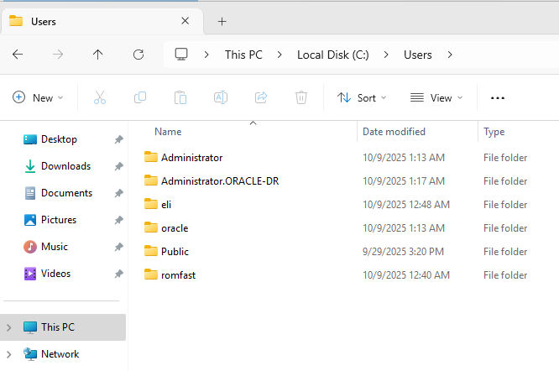Open the See more ellipsis menu

click(498, 97)
